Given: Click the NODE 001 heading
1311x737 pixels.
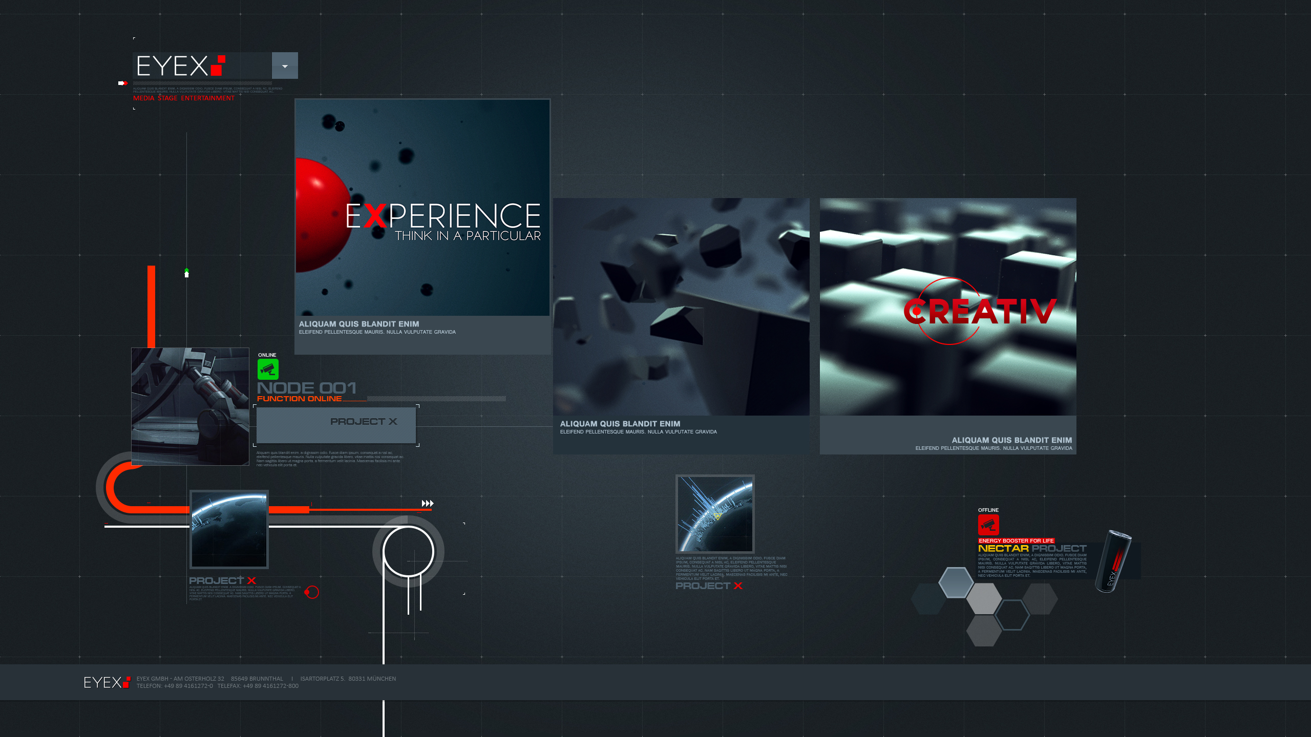Looking at the screenshot, I should pyautogui.click(x=306, y=388).
